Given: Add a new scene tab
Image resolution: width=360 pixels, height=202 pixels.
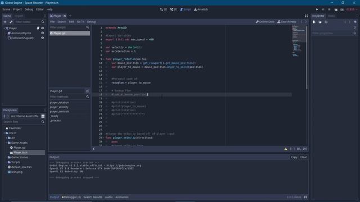Looking at the screenshot, I should click(x=70, y=16).
